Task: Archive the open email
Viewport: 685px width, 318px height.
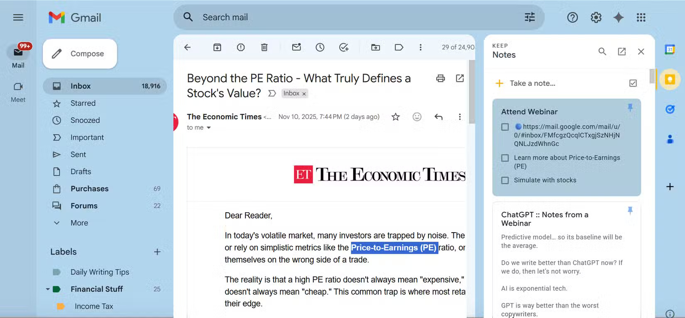Action: [217, 47]
